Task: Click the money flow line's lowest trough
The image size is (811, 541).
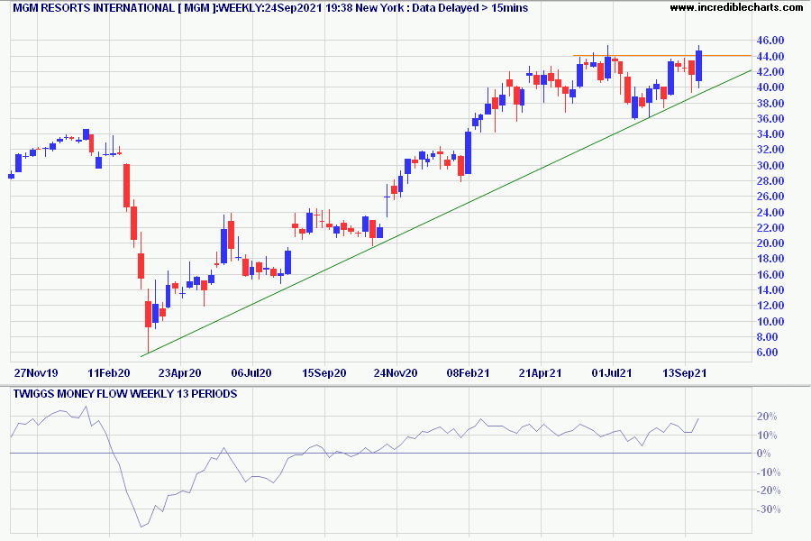Action: [x=141, y=527]
